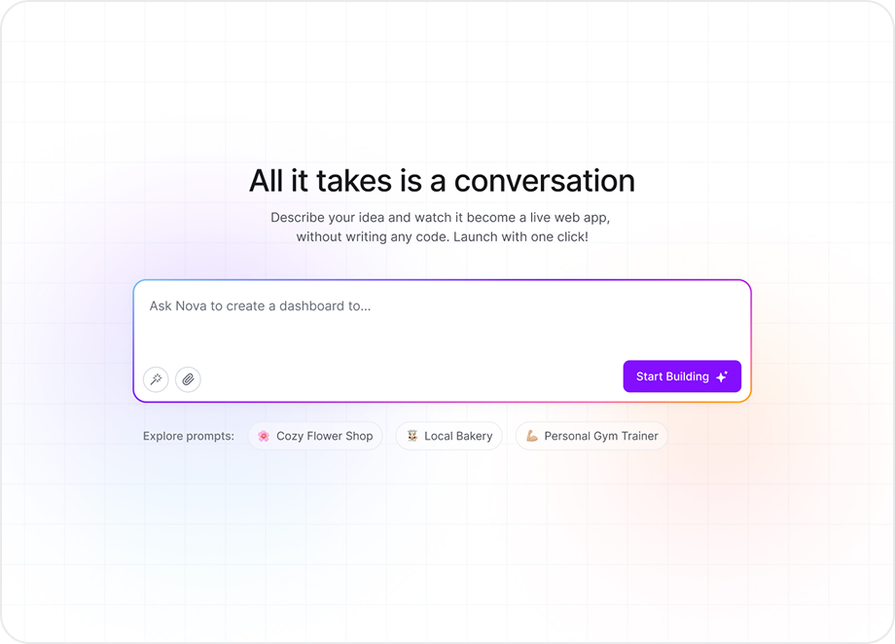Click the magic wand enhance prompt icon
The image size is (895, 644).
point(156,379)
